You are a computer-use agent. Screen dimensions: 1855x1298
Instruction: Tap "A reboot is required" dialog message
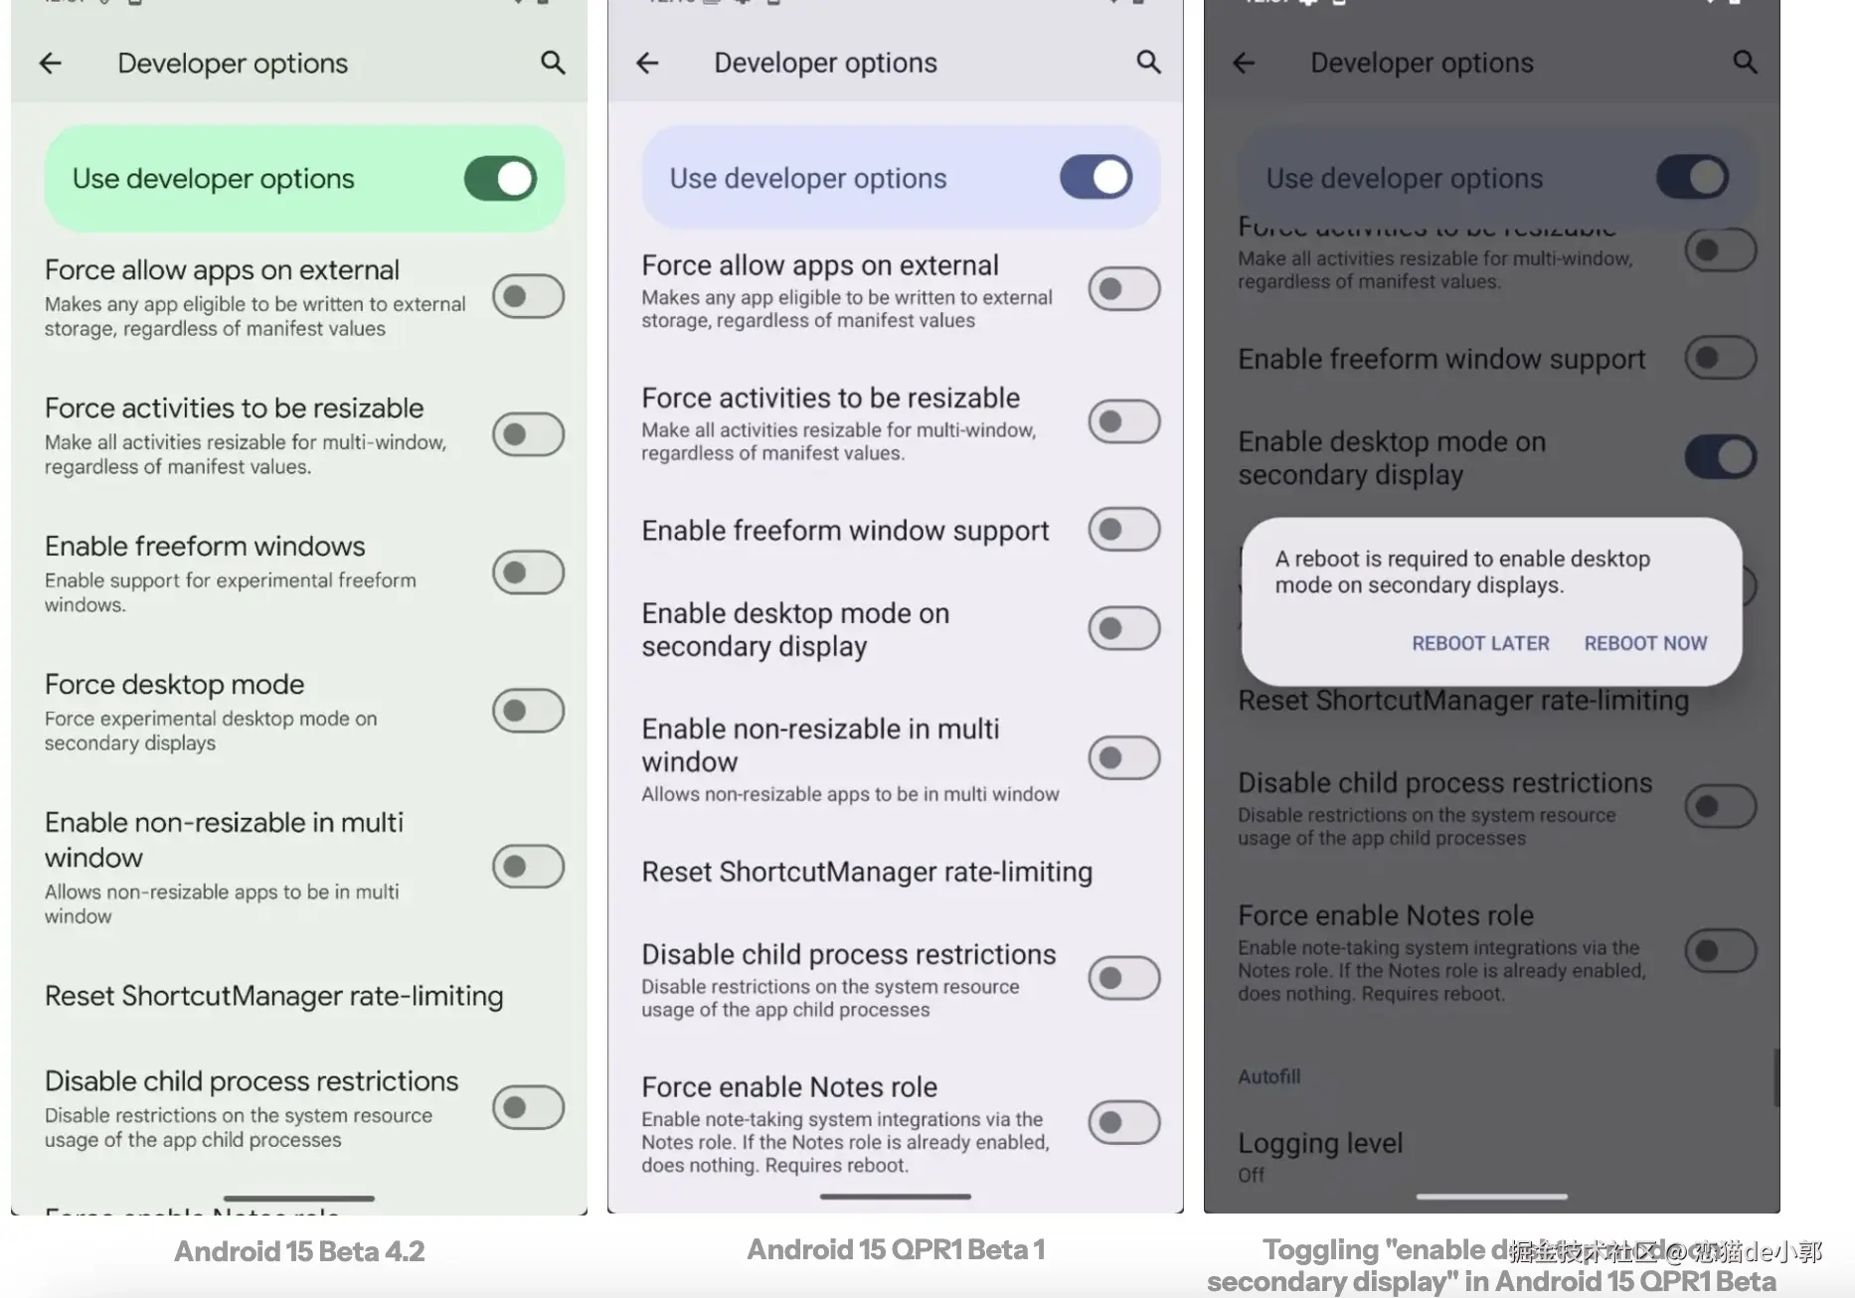click(1462, 572)
